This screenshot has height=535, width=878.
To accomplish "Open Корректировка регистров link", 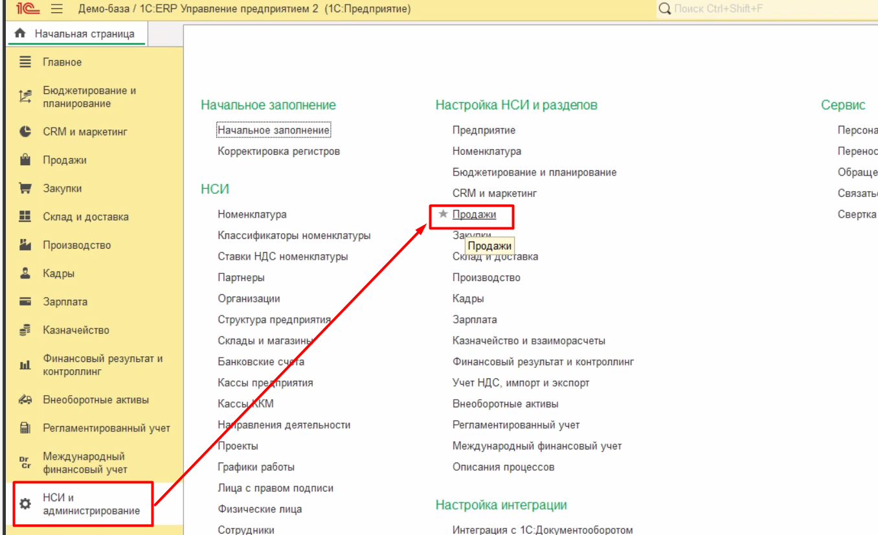I will point(278,152).
